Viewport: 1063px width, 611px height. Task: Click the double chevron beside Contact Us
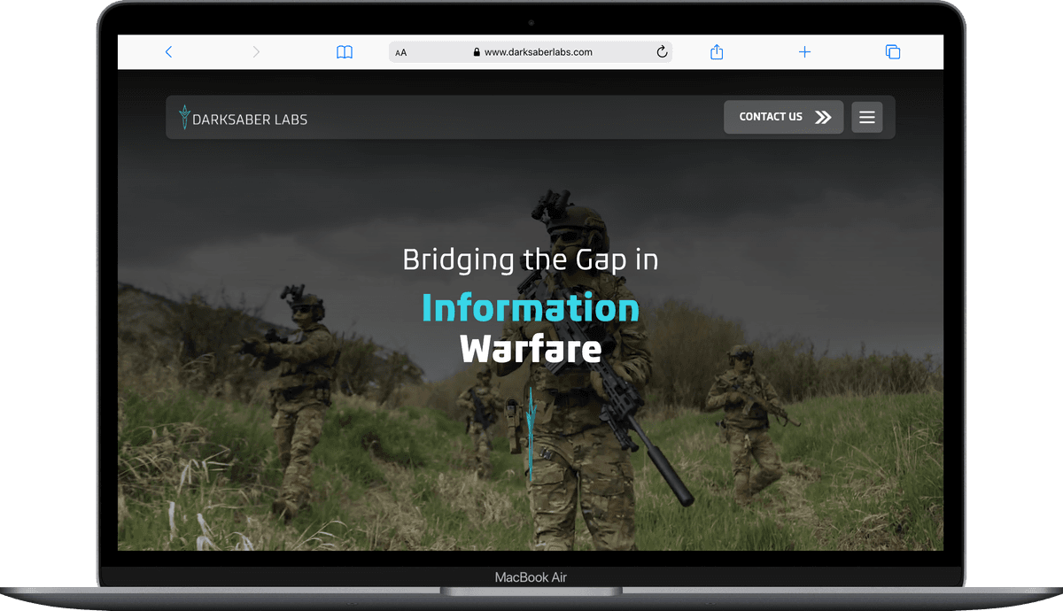[823, 117]
